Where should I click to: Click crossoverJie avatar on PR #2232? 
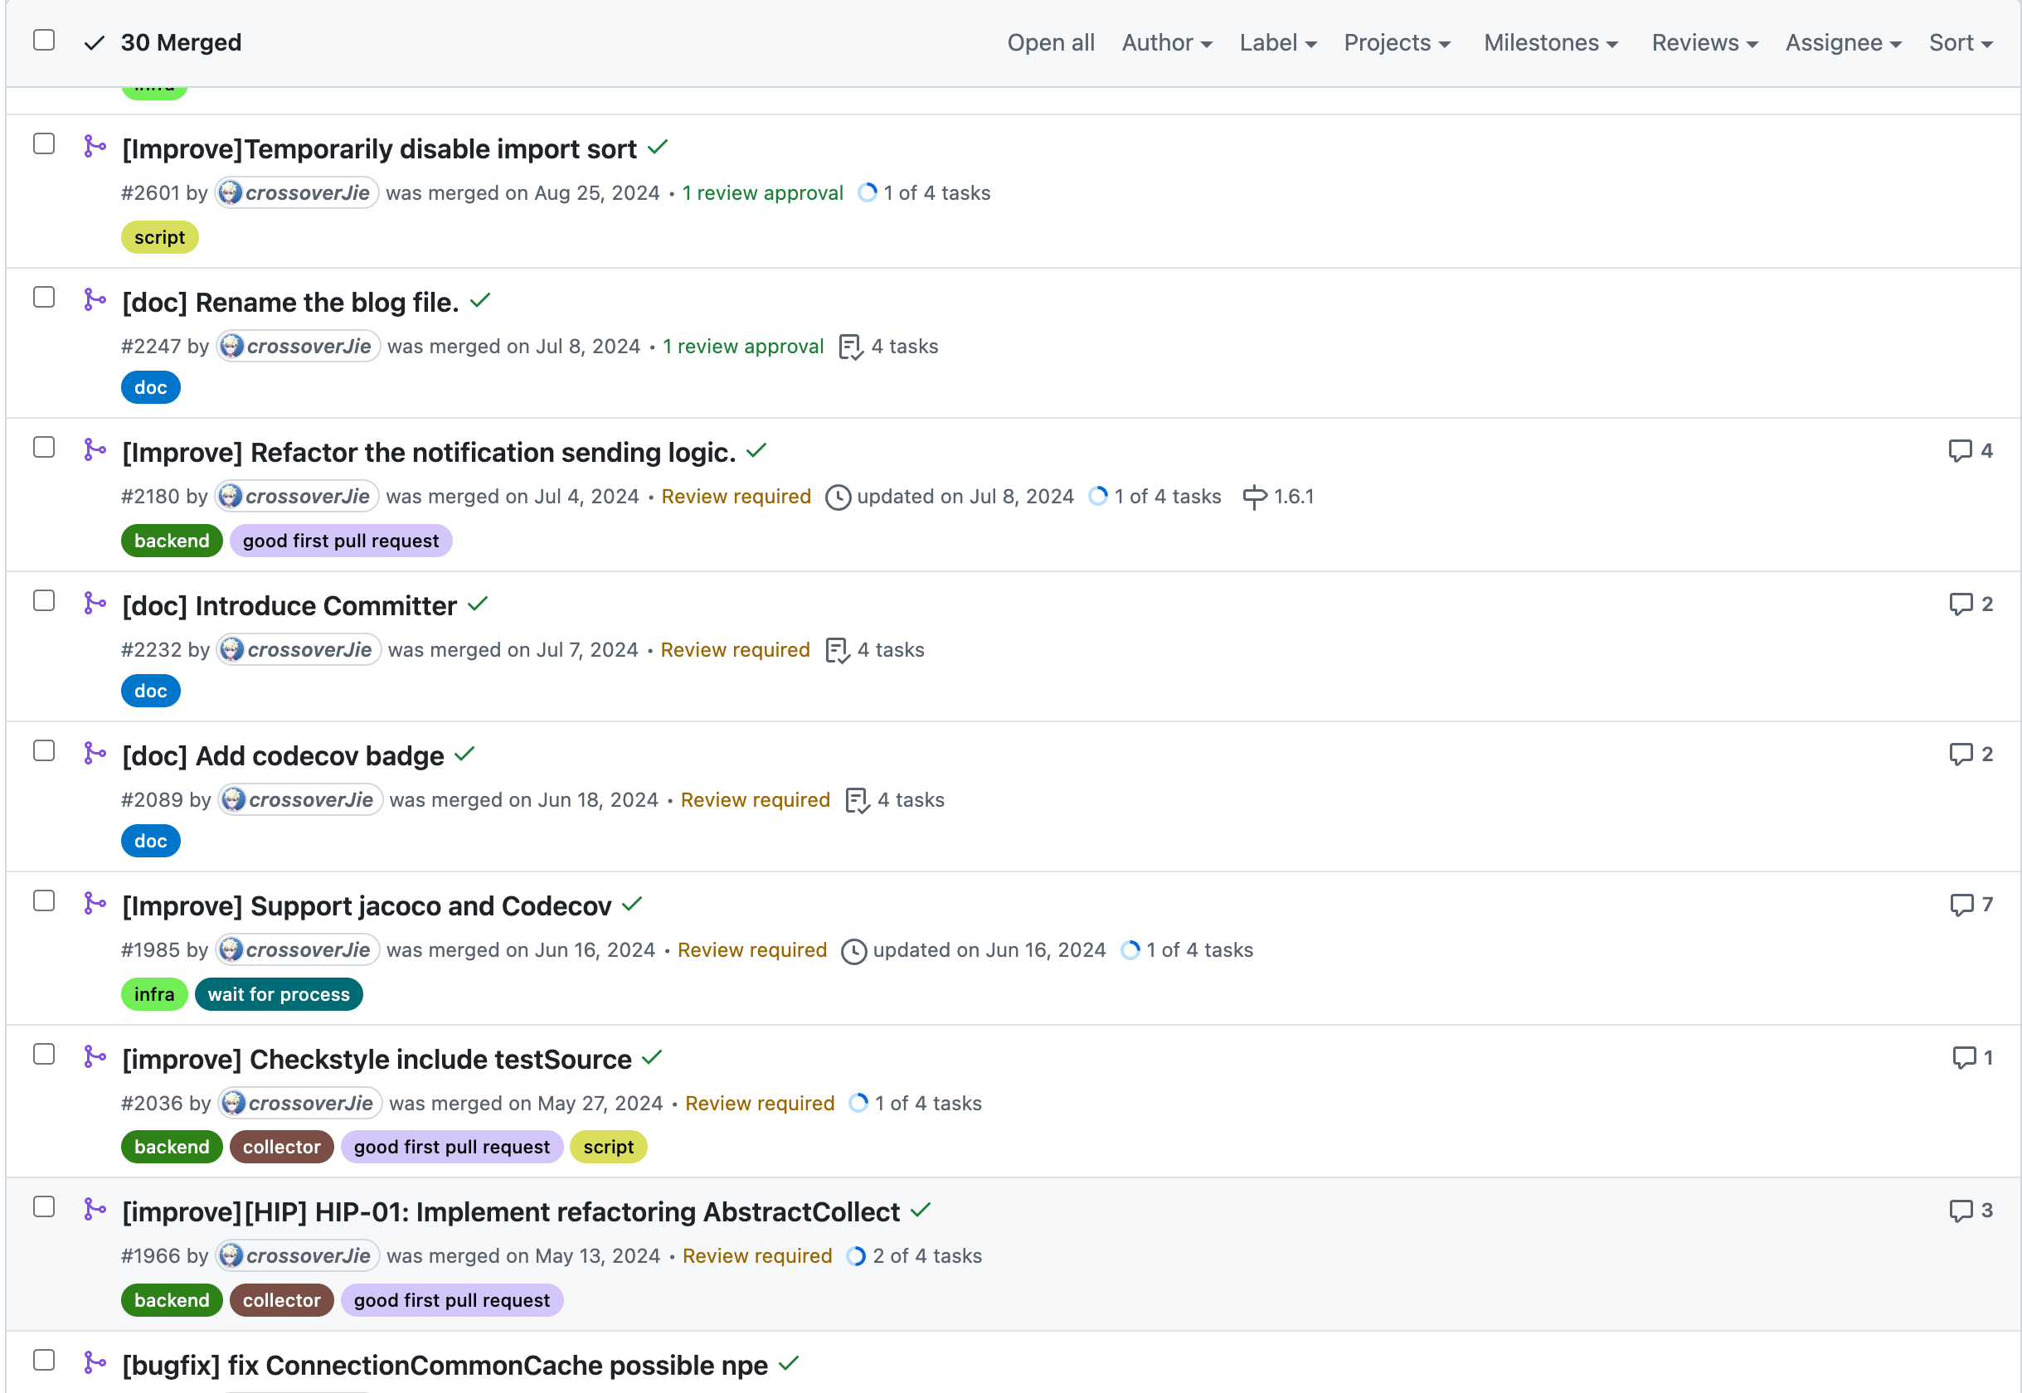(232, 649)
